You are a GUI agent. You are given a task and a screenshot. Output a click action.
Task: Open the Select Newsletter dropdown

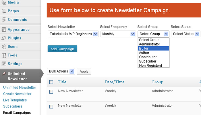tap(73, 34)
